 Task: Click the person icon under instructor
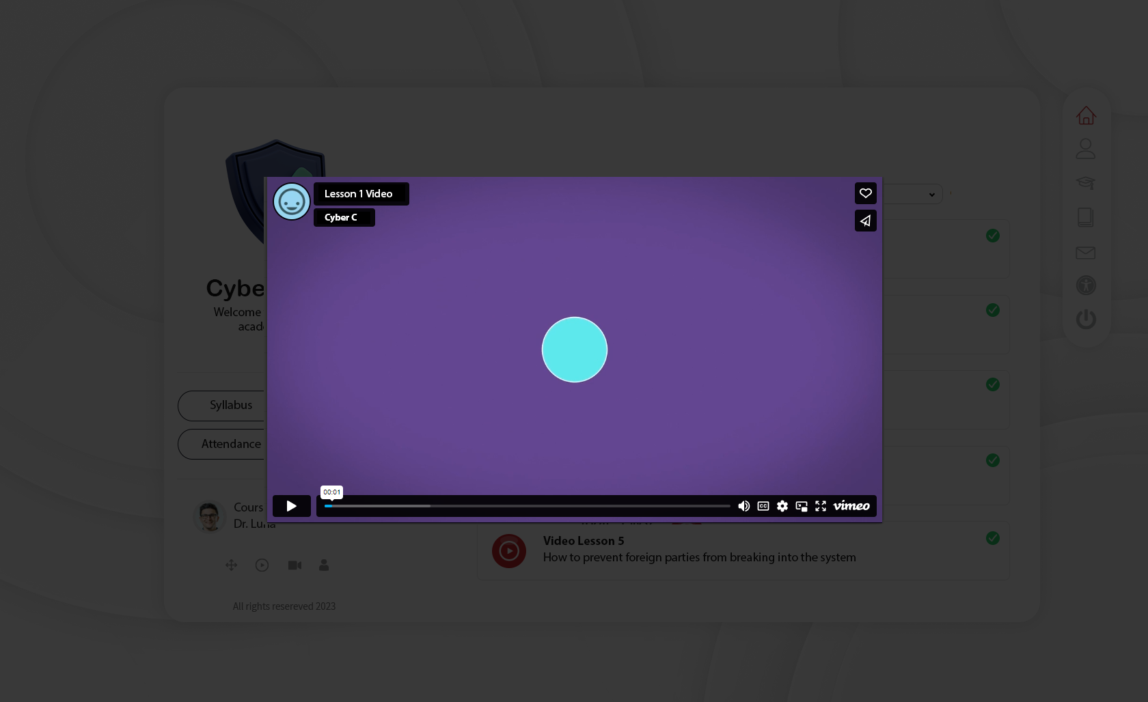click(324, 565)
